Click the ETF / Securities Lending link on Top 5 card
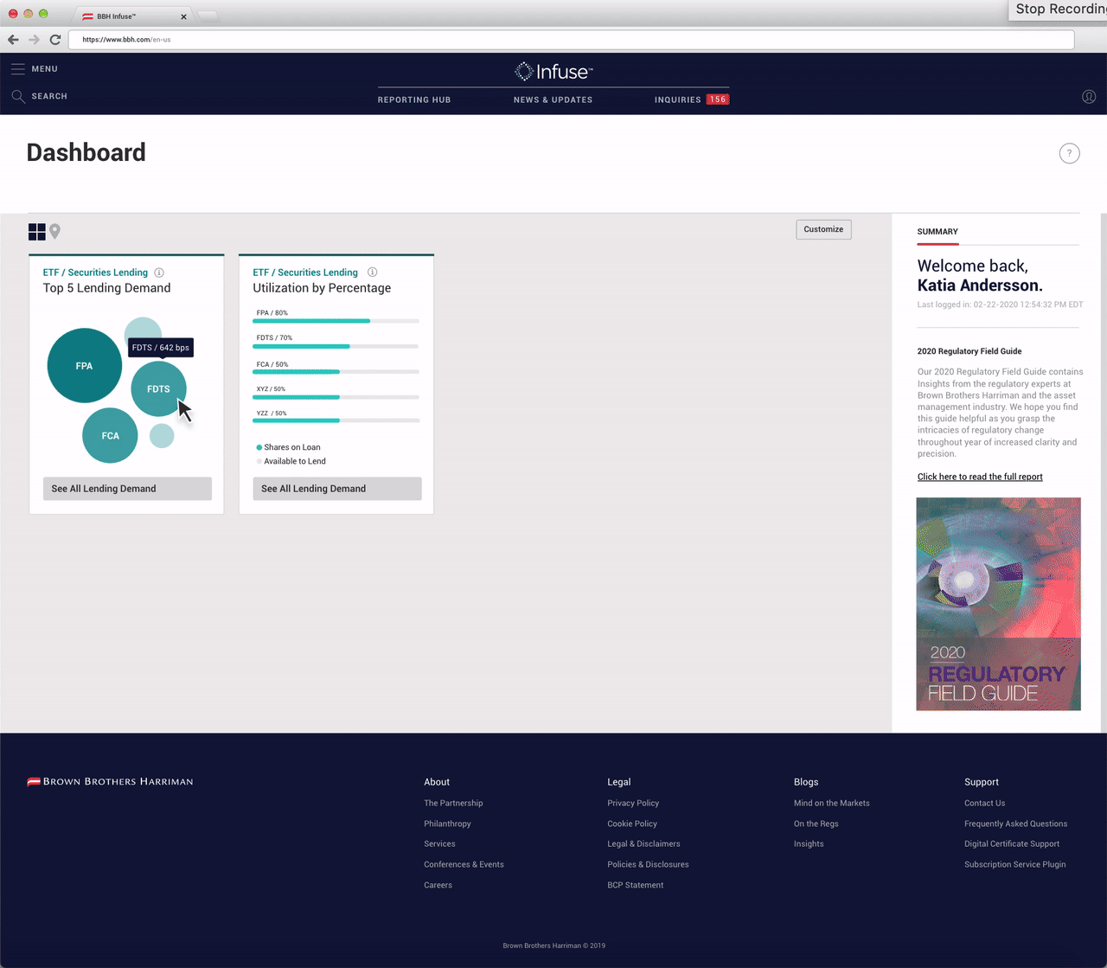Image resolution: width=1107 pixels, height=968 pixels. tap(95, 272)
